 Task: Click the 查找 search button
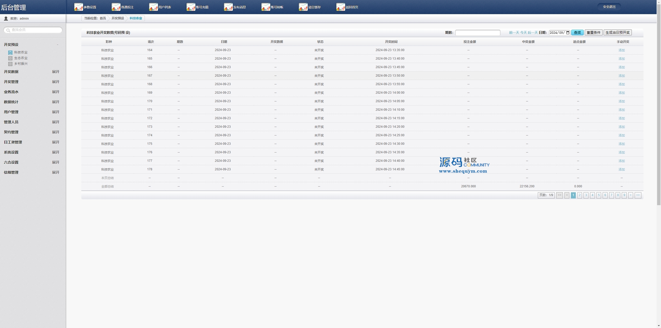tap(577, 33)
